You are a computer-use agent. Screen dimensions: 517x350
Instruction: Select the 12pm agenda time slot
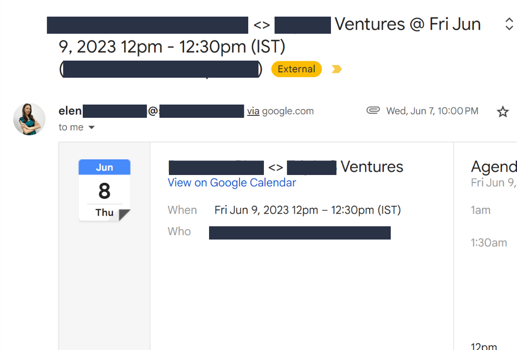pos(484,346)
